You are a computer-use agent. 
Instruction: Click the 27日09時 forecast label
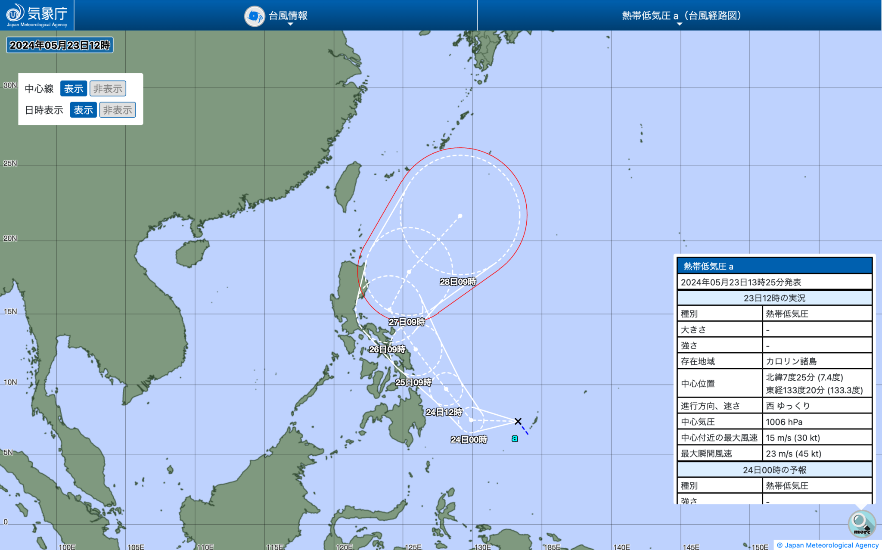[x=407, y=322]
